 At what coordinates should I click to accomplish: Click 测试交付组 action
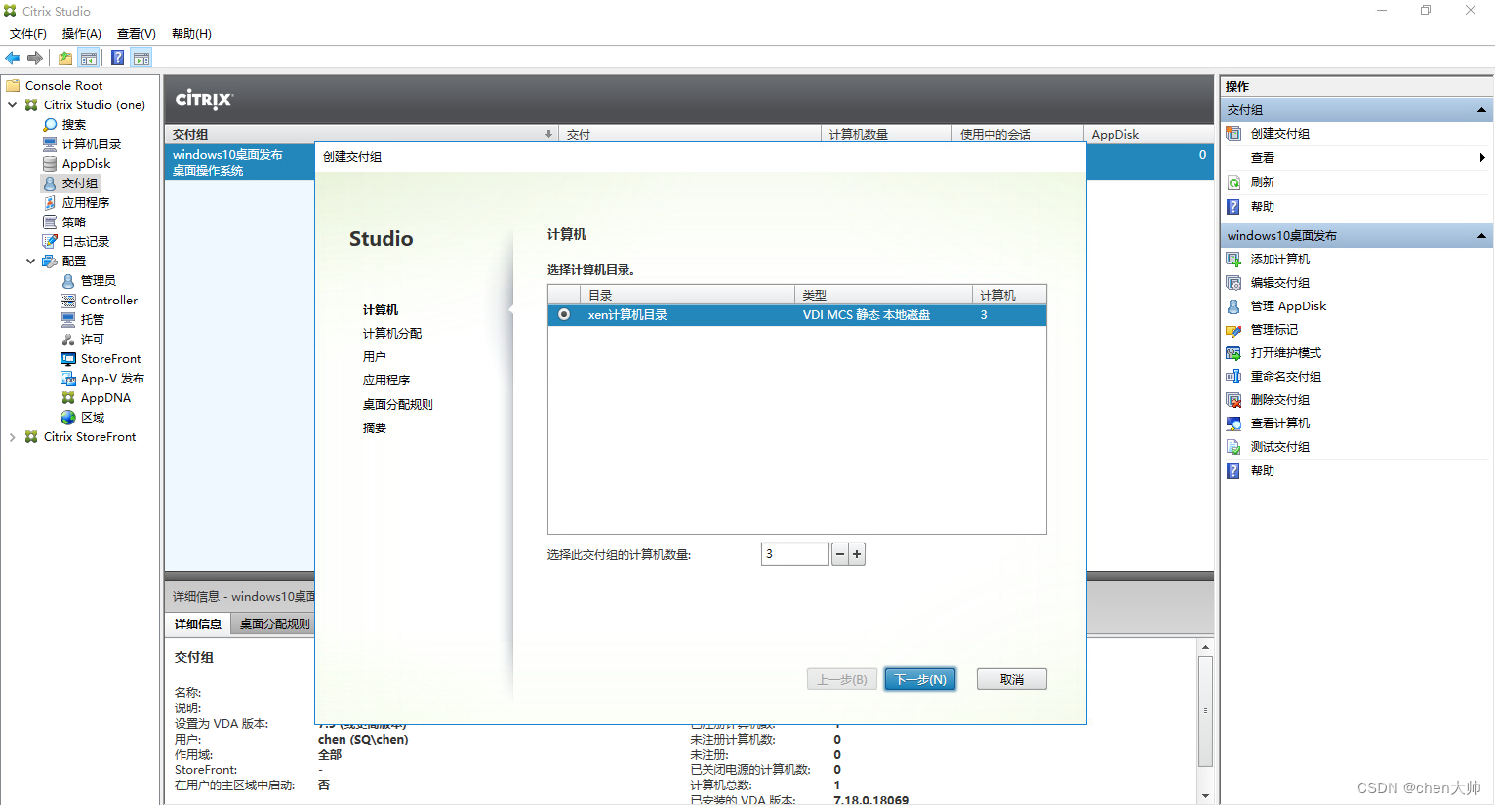[x=1279, y=447]
